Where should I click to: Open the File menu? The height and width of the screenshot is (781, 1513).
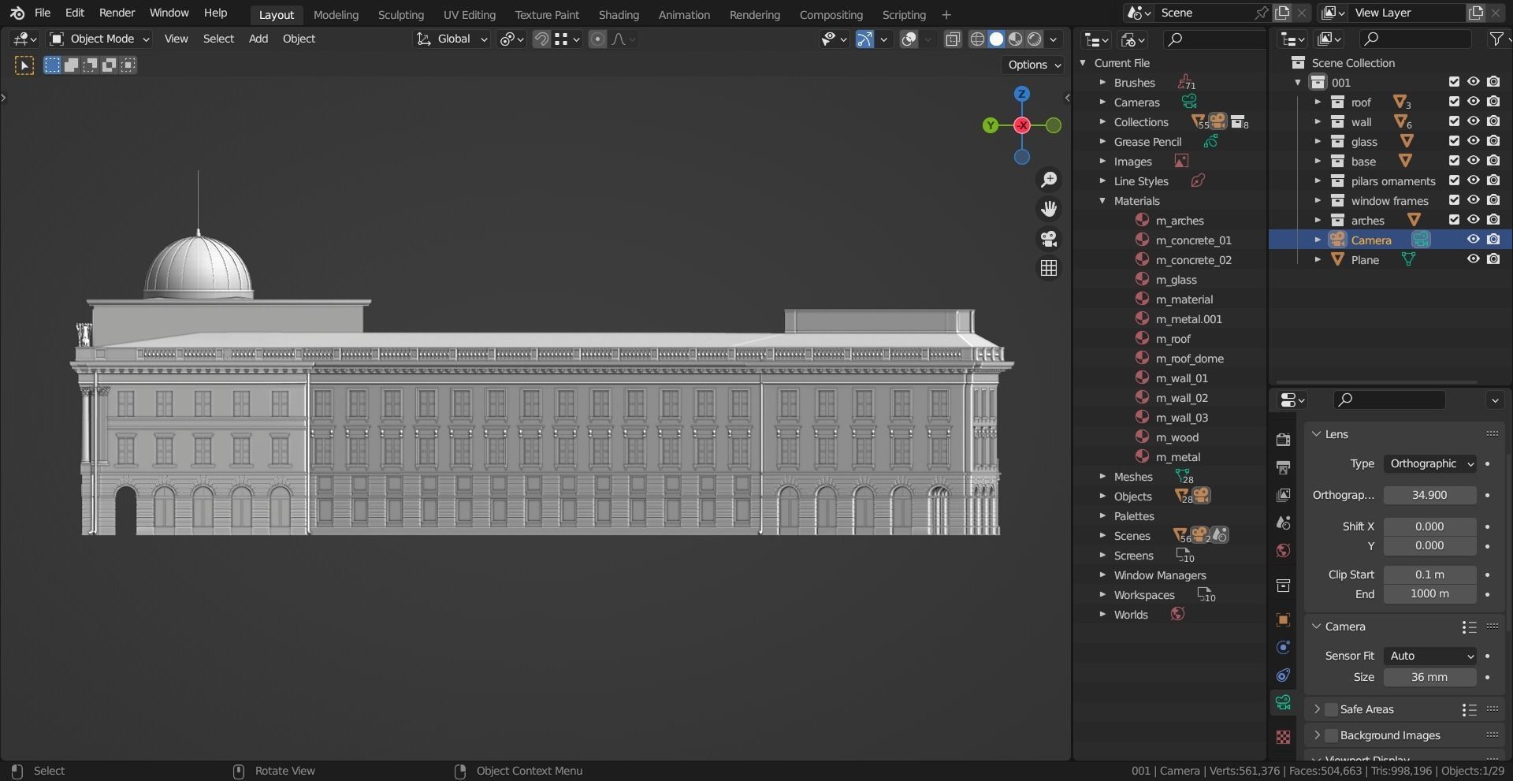point(43,13)
